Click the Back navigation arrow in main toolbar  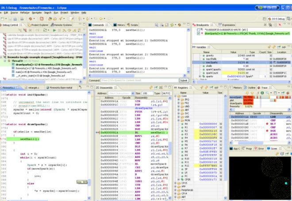[101, 19]
